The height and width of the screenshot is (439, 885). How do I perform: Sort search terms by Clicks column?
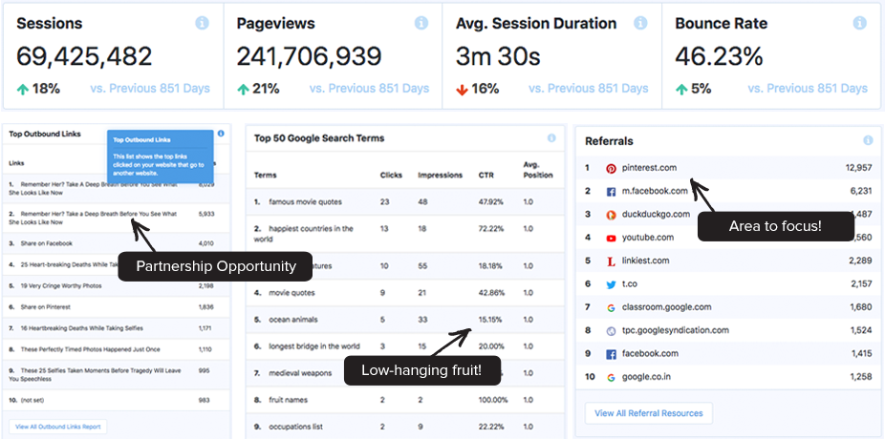coord(391,175)
